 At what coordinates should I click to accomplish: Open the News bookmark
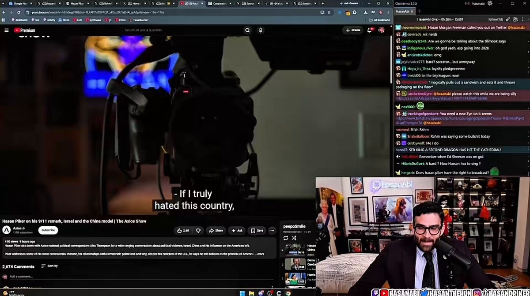point(64,20)
